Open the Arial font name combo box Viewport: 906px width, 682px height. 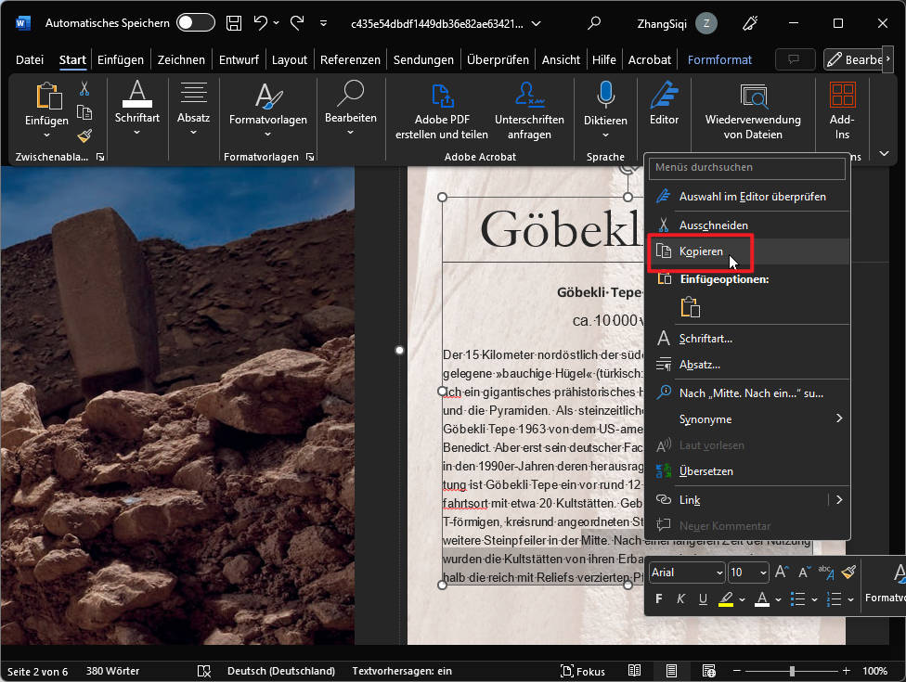coord(686,573)
